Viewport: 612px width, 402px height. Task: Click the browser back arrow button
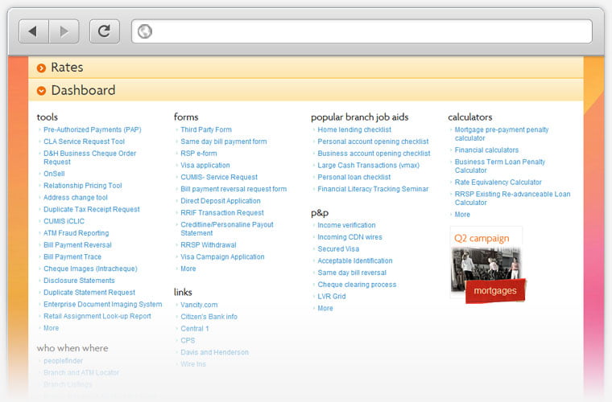coord(34,31)
